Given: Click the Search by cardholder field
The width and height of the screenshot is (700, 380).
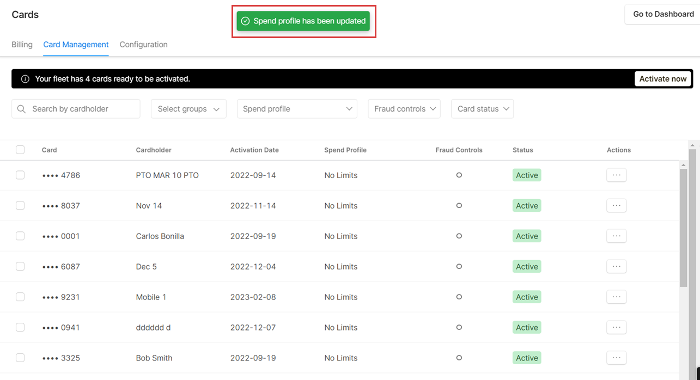Looking at the screenshot, I should [76, 109].
